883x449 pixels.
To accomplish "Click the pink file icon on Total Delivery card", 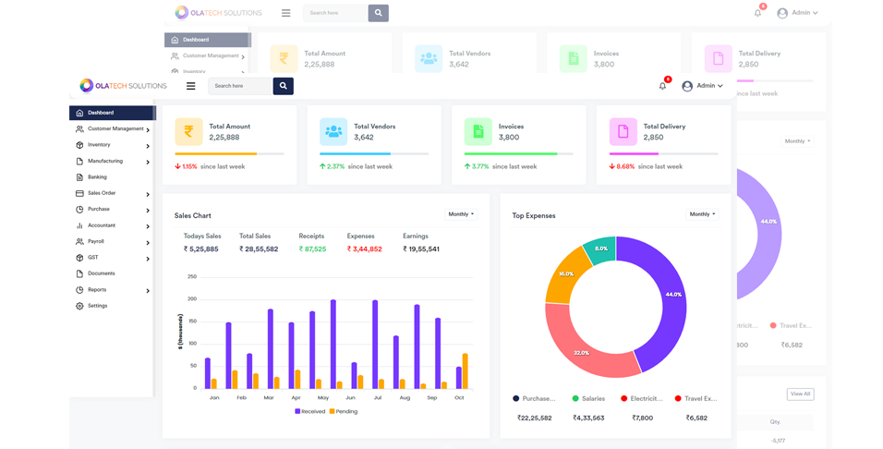I will (x=623, y=132).
